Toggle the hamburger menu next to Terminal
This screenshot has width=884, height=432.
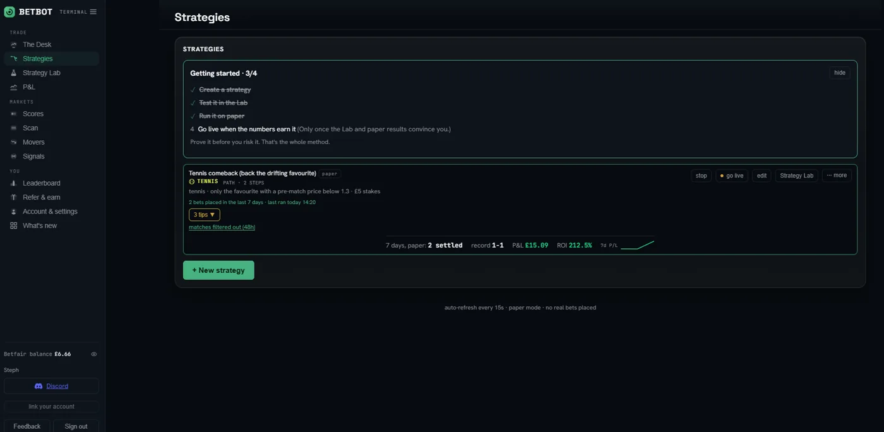tap(93, 12)
